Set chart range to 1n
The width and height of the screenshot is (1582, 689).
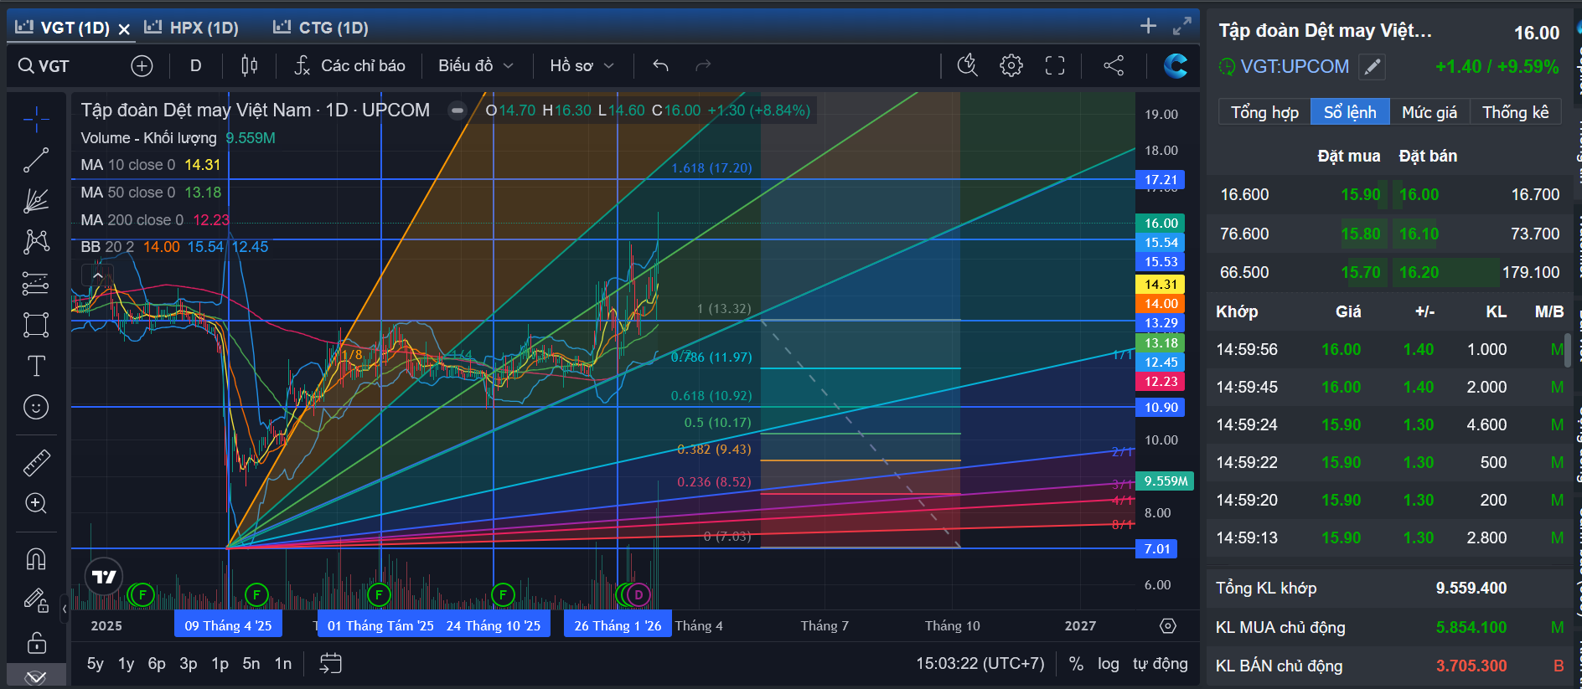click(283, 664)
